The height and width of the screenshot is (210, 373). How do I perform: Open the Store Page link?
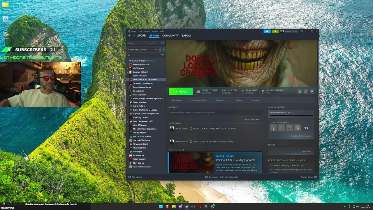click(x=177, y=100)
